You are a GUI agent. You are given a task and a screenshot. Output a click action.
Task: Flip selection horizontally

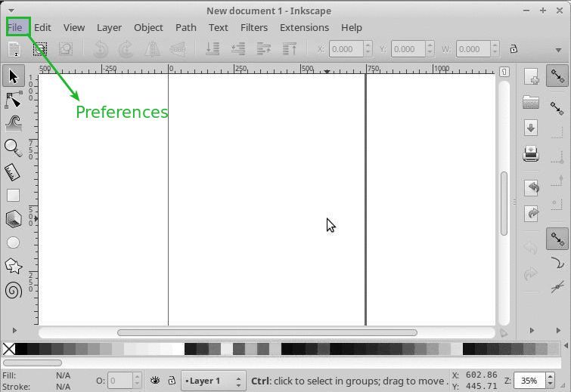coord(152,49)
